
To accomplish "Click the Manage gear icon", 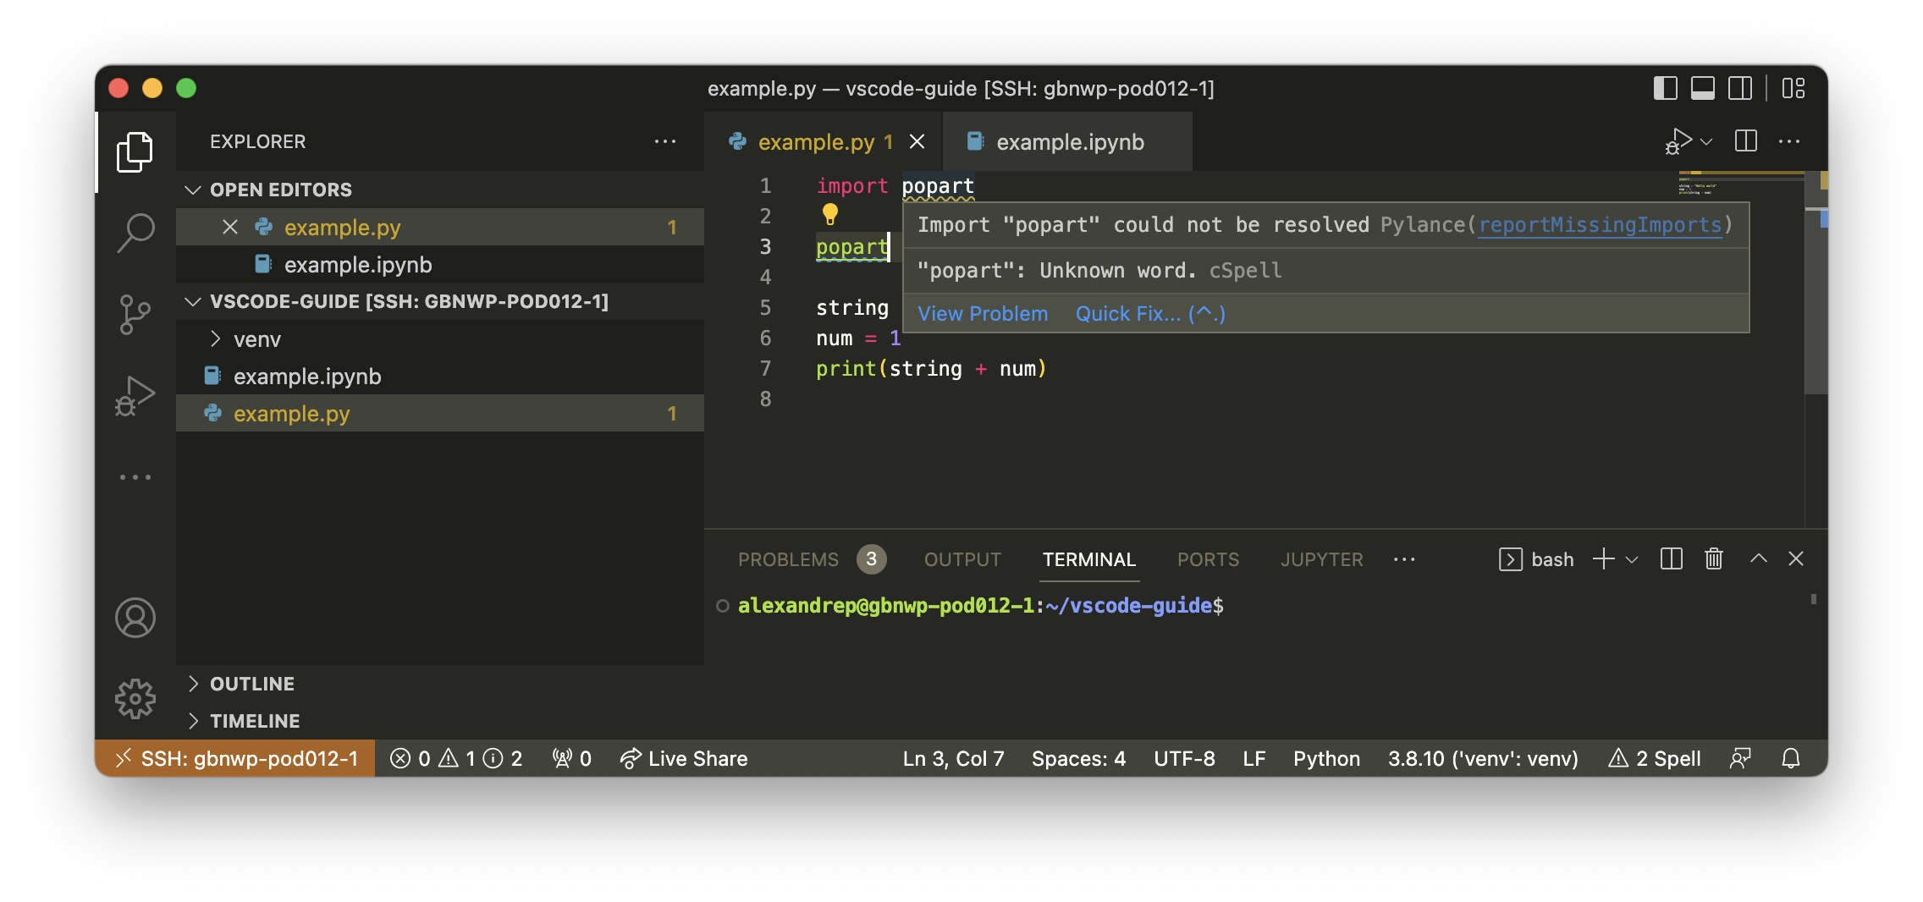I will 135,699.
